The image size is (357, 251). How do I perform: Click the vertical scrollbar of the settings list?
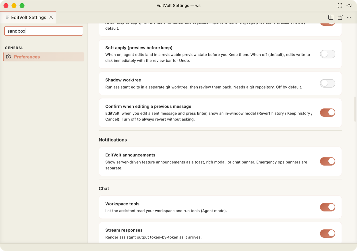click(355, 109)
